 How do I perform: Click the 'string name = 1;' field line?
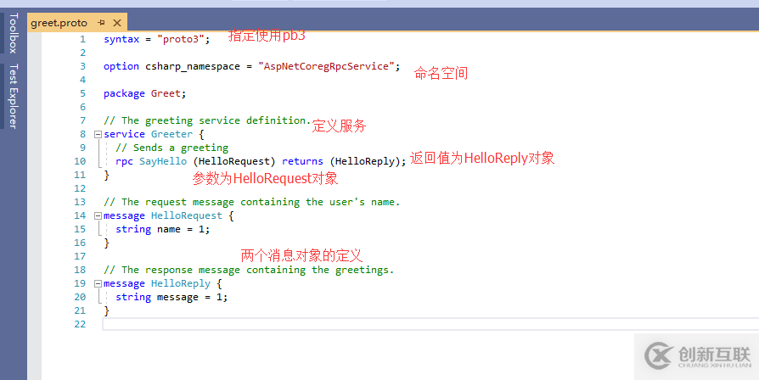[161, 229]
